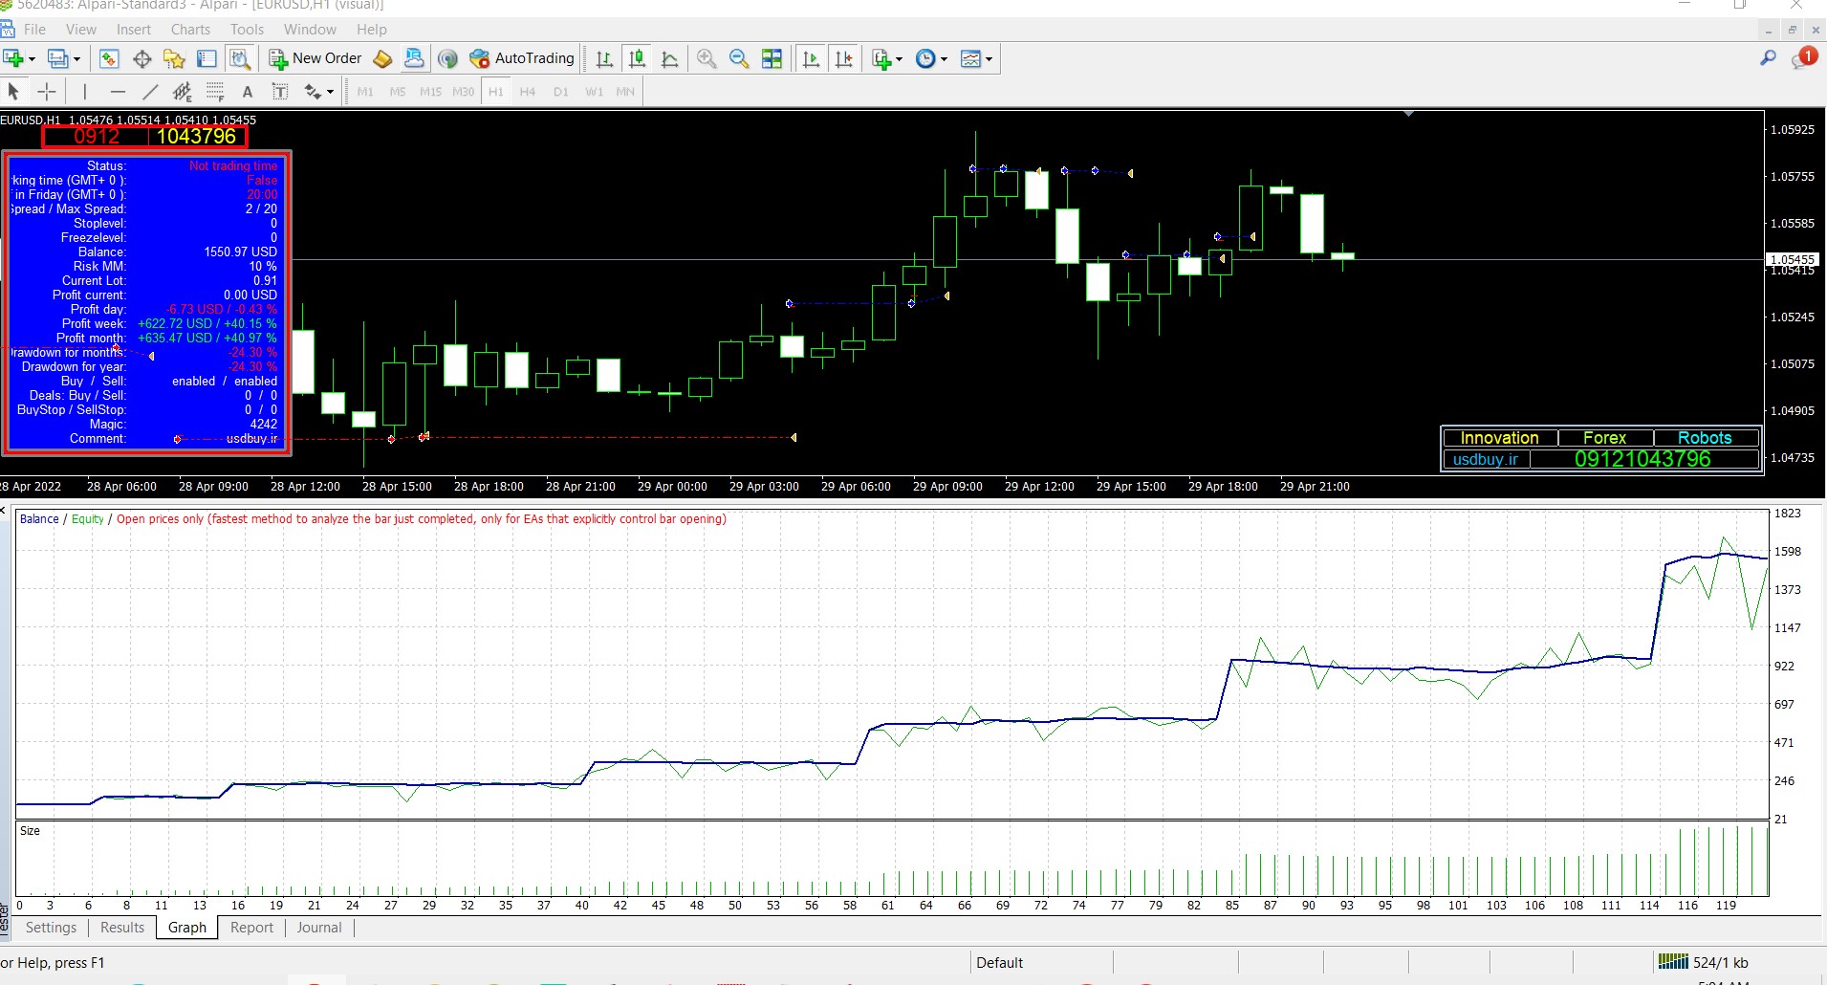Viewport: 1827px width, 985px height.
Task: Switch timeframe to M15
Action: 431,92
